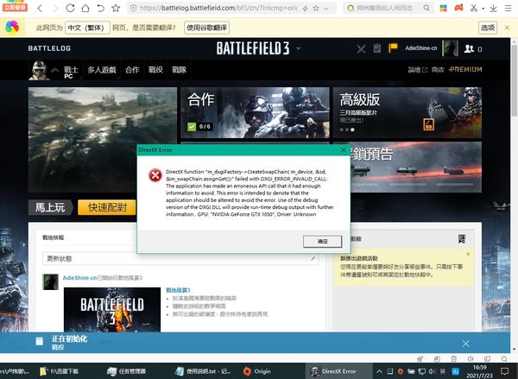518x379 pixels.
Task: Open the browser downloads arrow
Action: (x=493, y=9)
